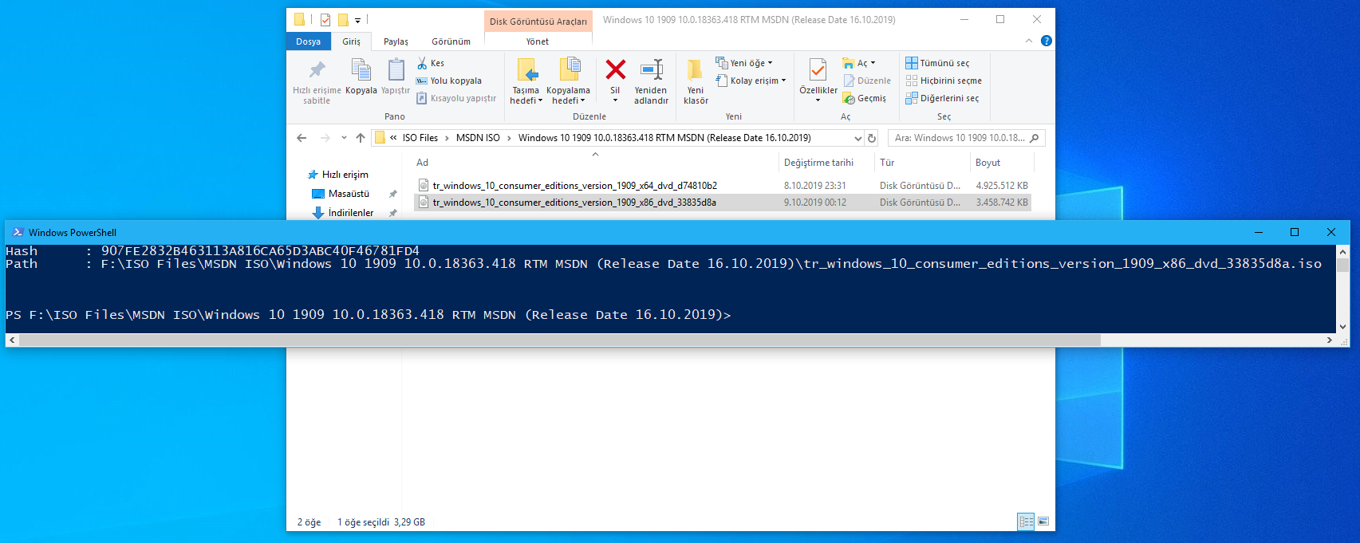The image size is (1360, 543).
Task: Invert selection with Diğerlerini seç
Action: click(942, 98)
